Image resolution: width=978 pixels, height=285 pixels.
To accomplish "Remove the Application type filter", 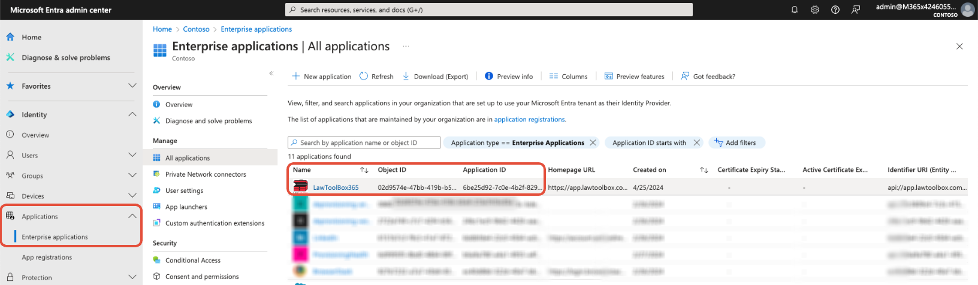I will 593,142.
